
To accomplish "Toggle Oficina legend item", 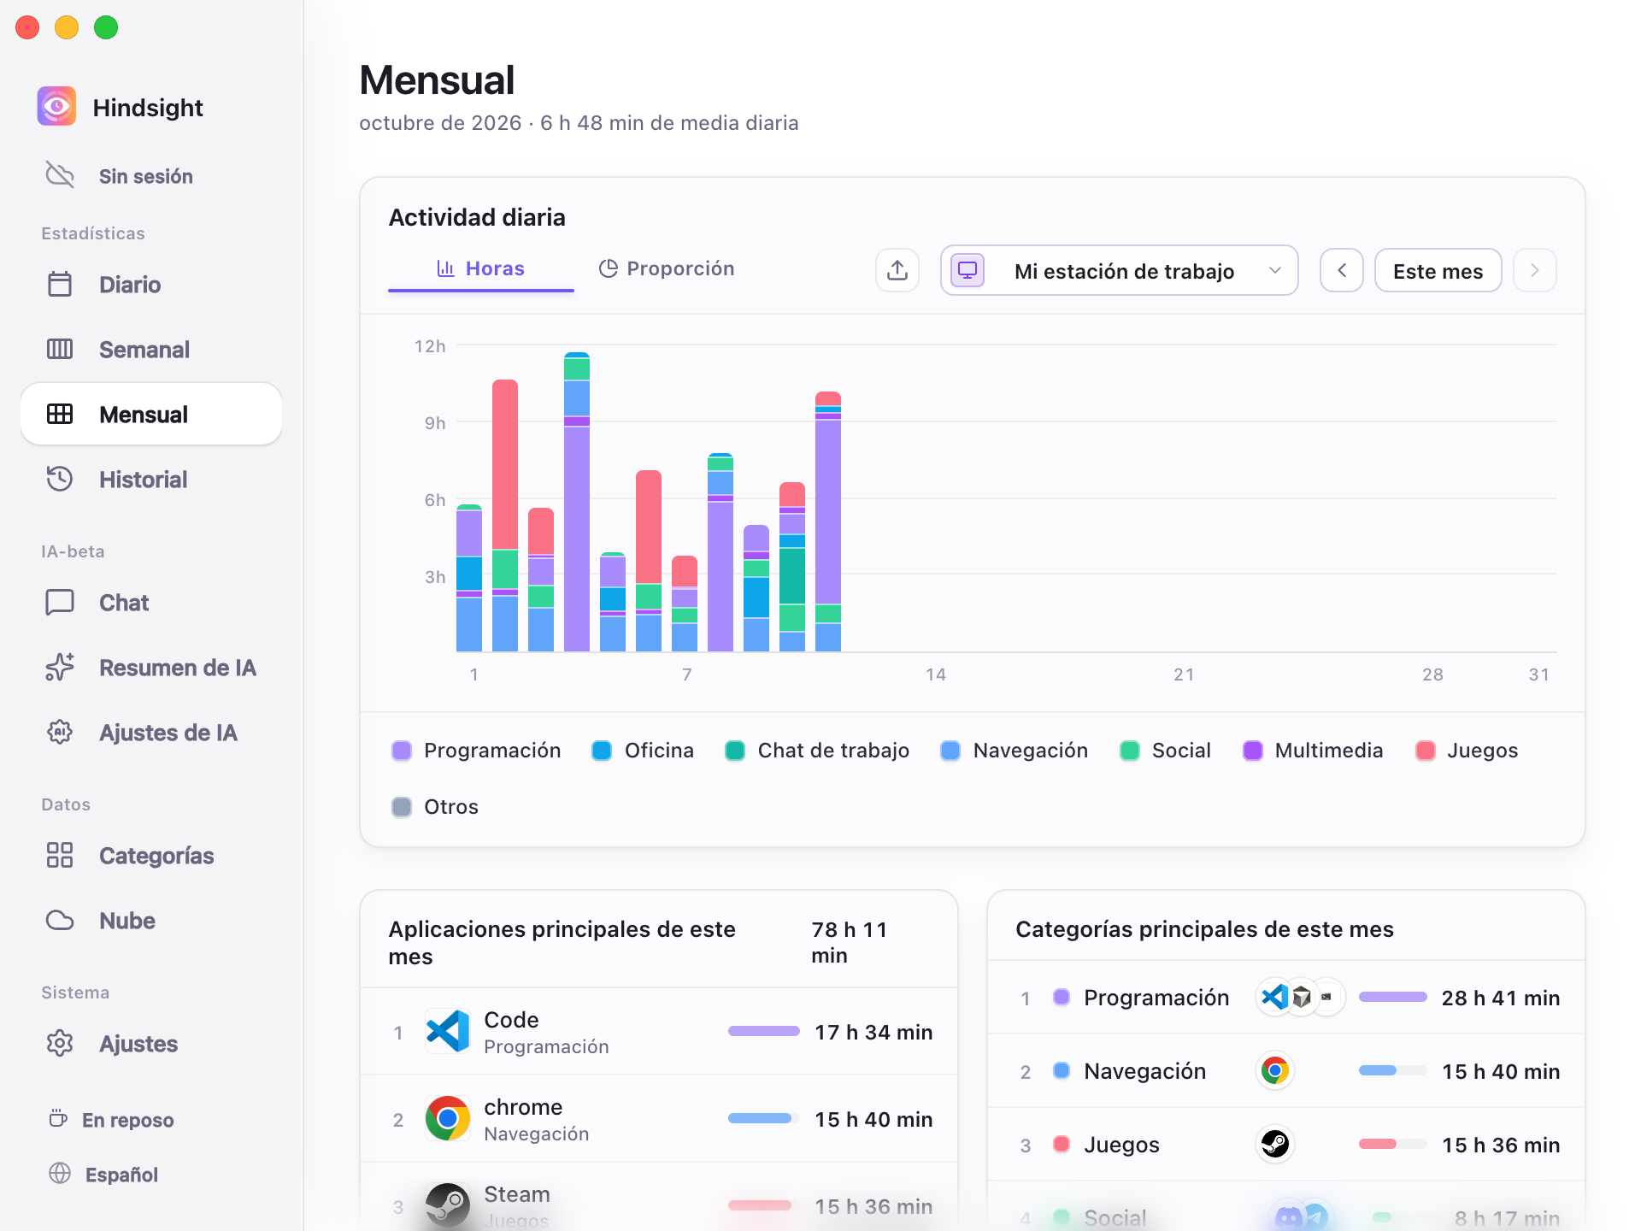I will tap(643, 751).
